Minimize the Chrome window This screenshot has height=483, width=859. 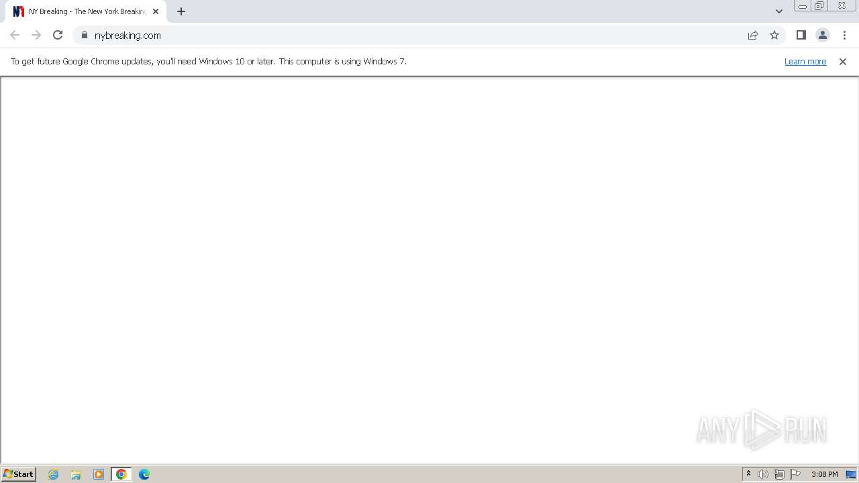tap(802, 6)
